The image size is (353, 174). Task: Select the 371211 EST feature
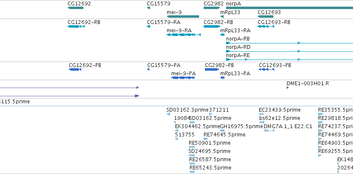point(211,114)
